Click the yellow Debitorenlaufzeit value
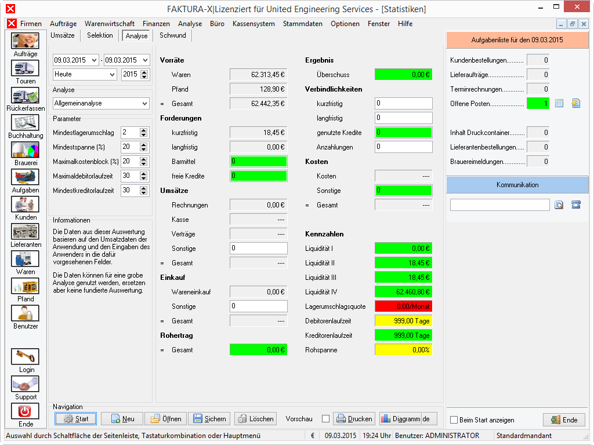594x445 pixels. click(x=404, y=321)
